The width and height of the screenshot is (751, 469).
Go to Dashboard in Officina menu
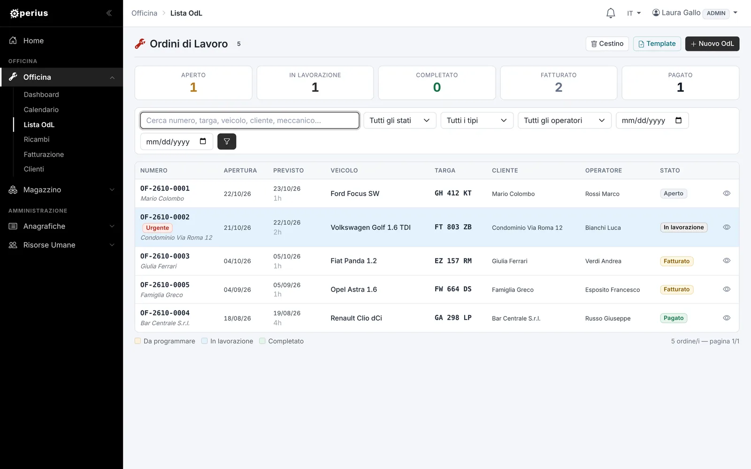[x=41, y=95]
